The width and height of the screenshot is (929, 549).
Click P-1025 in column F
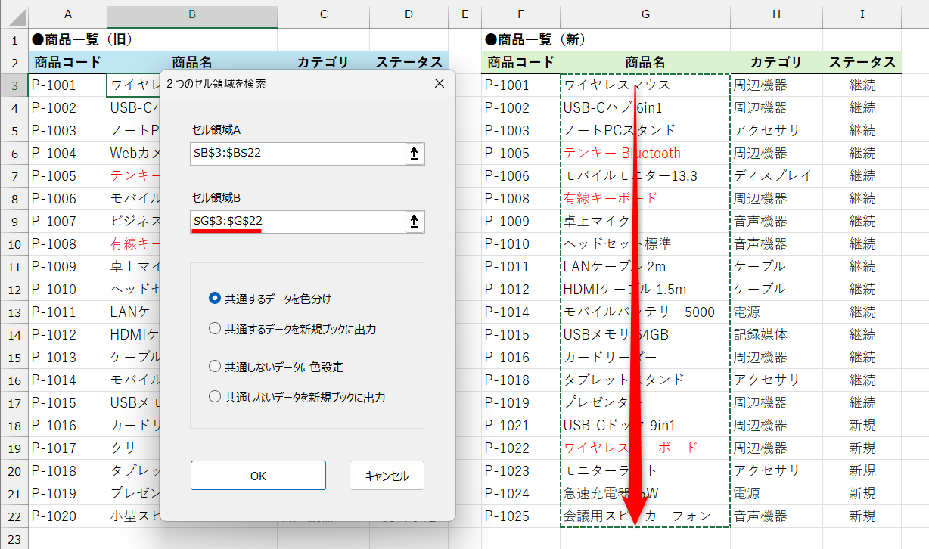click(x=520, y=516)
